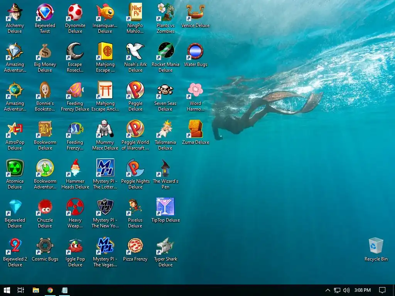Select Mystery PI The Vegas icon
395x296 pixels.
coord(105,246)
